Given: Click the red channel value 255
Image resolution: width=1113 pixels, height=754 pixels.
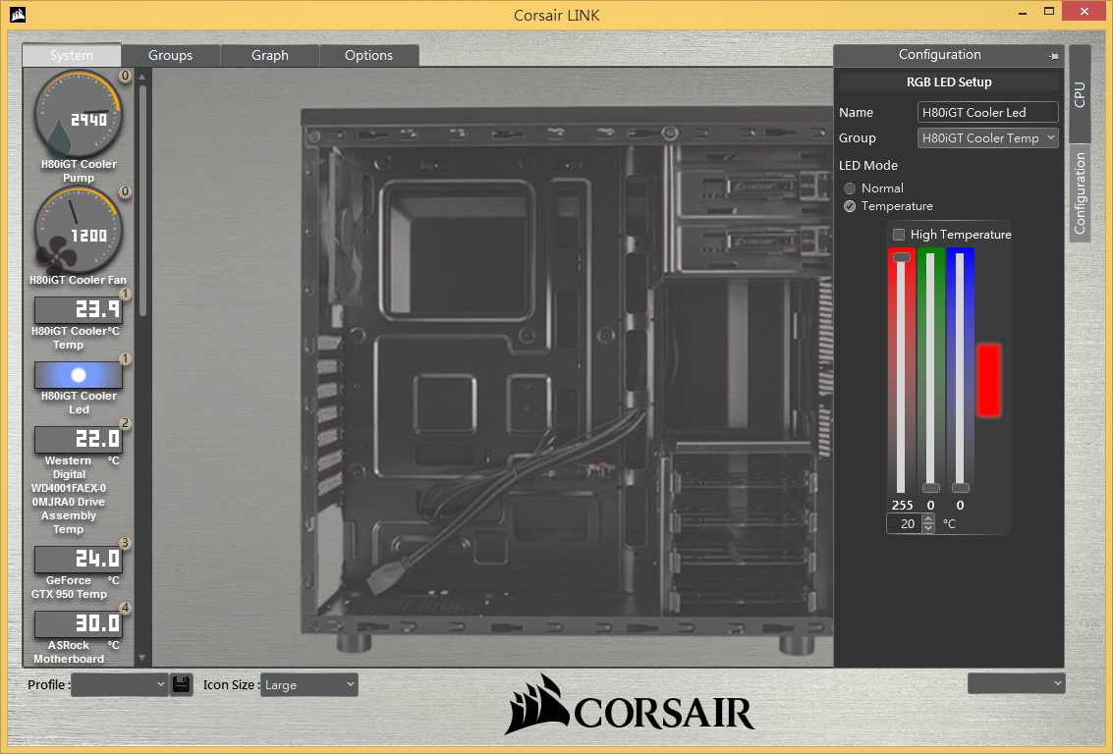Looking at the screenshot, I should pos(902,506).
